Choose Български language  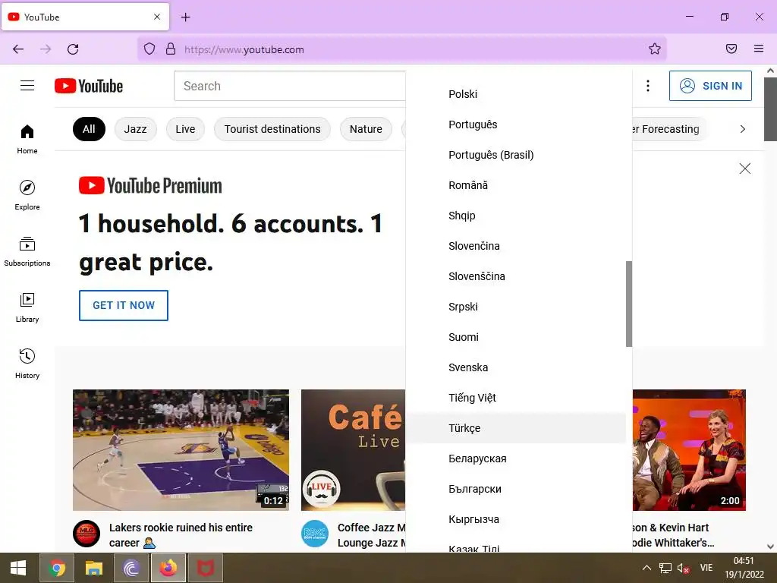(x=516, y=489)
